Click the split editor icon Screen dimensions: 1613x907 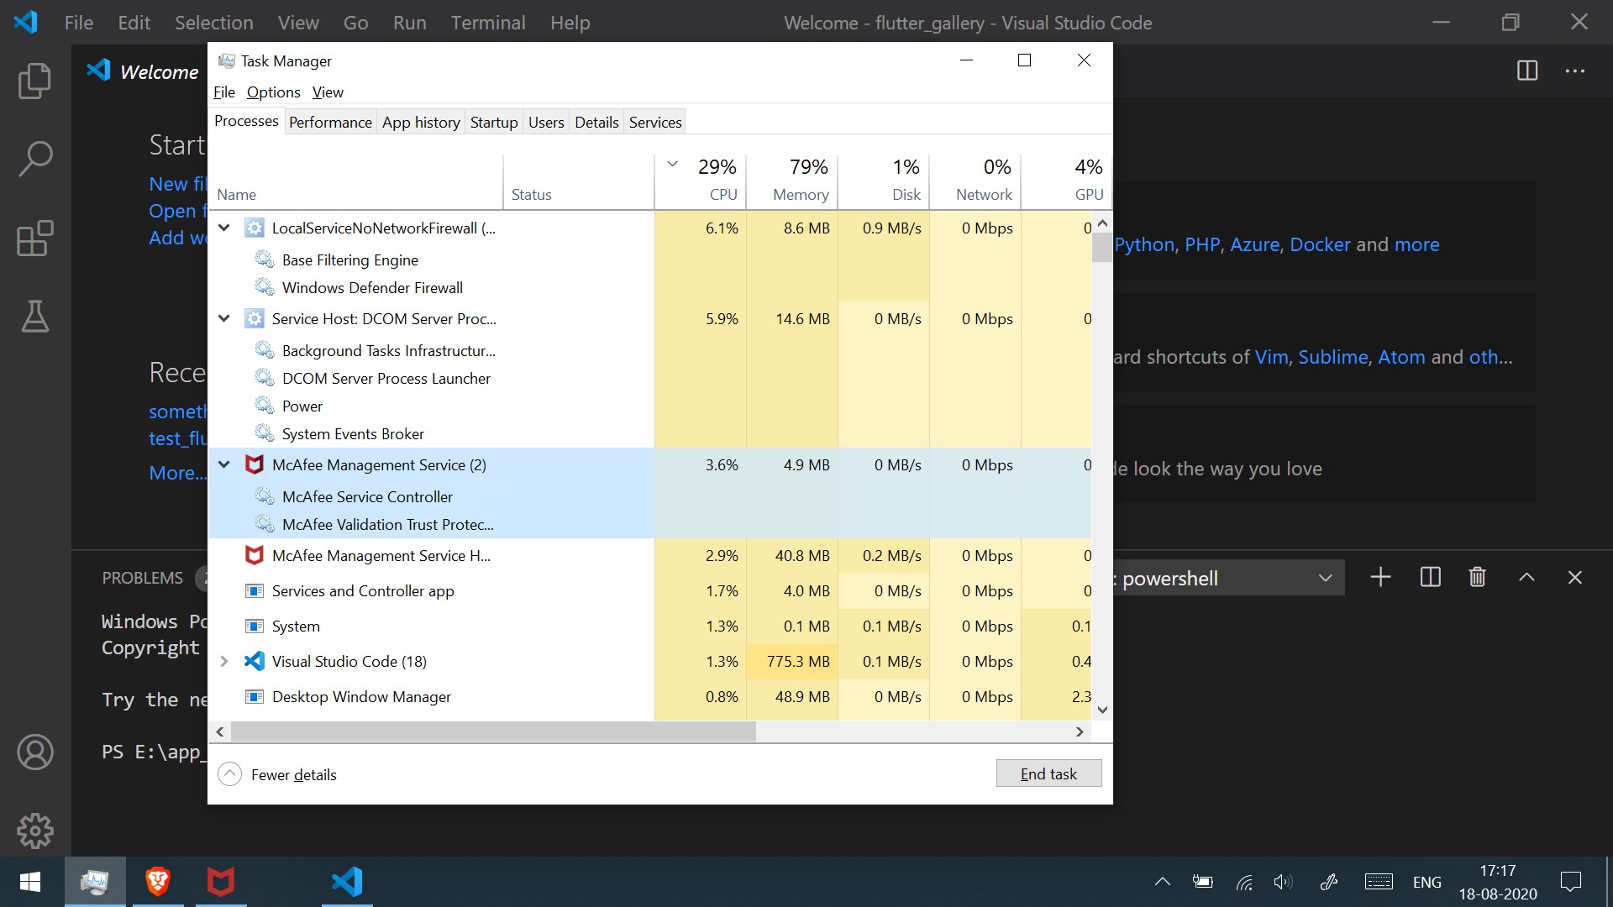1526,71
